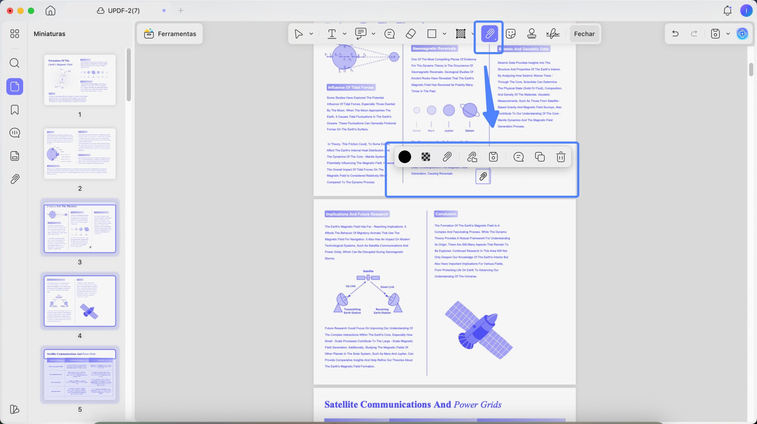Image resolution: width=757 pixels, height=424 pixels.
Task: Expand the text tool dropdown arrow
Action: (344, 34)
